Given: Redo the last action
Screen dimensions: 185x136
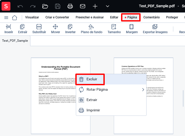Looking at the screenshot, I should pyautogui.click(x=33, y=6).
